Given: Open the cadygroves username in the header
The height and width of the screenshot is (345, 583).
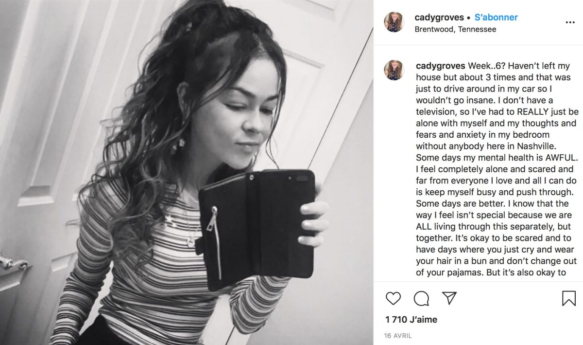Looking at the screenshot, I should (x=438, y=18).
